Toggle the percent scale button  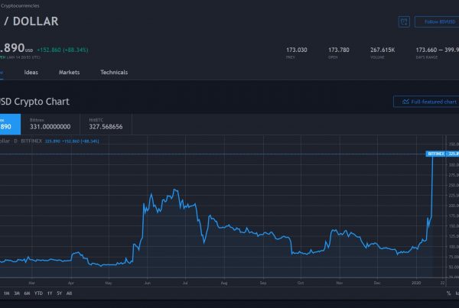point(448,293)
